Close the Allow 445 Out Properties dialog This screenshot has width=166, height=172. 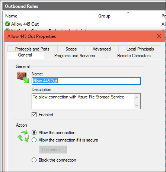pos(159,36)
